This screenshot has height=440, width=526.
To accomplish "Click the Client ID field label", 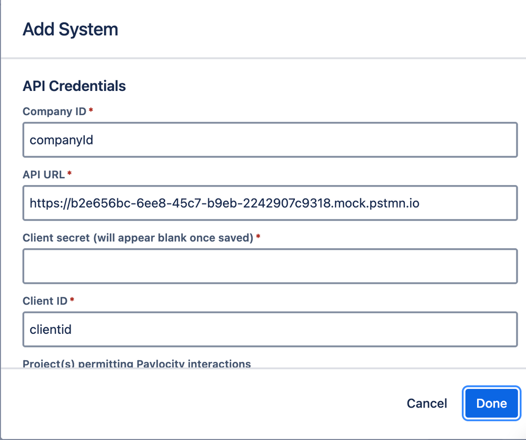I will (x=45, y=301).
